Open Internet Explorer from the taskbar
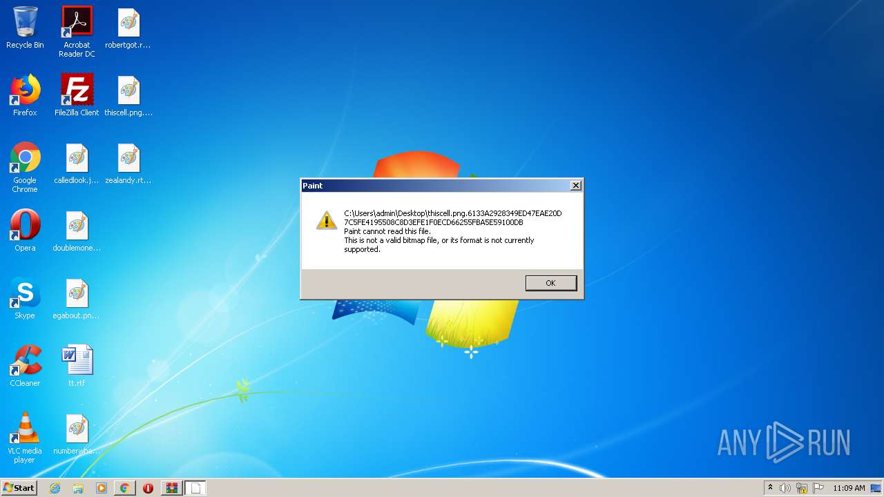Screen dimensions: 884x497 55,488
